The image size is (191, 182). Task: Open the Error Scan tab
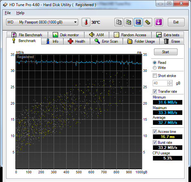(x=106, y=41)
